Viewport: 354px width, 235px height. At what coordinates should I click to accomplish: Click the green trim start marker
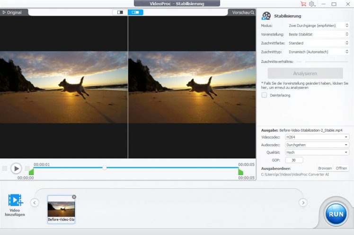point(31,172)
